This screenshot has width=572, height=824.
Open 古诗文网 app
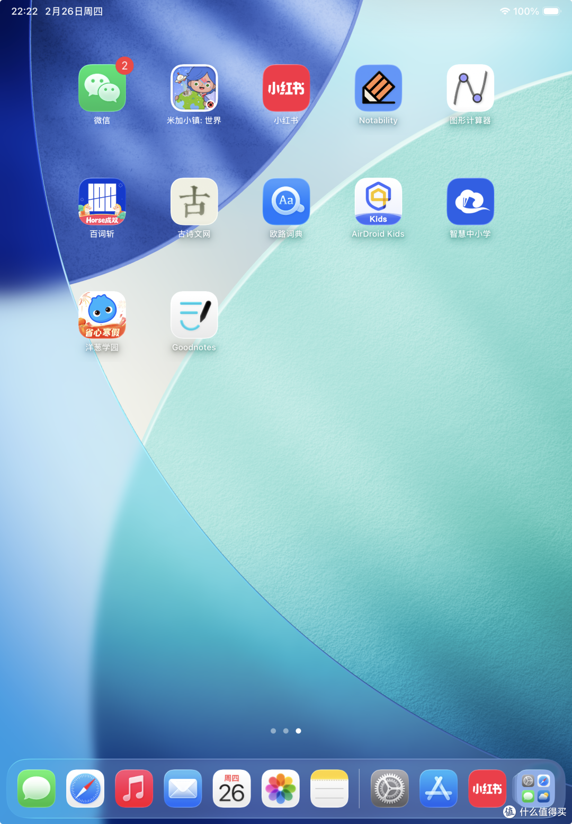194,201
